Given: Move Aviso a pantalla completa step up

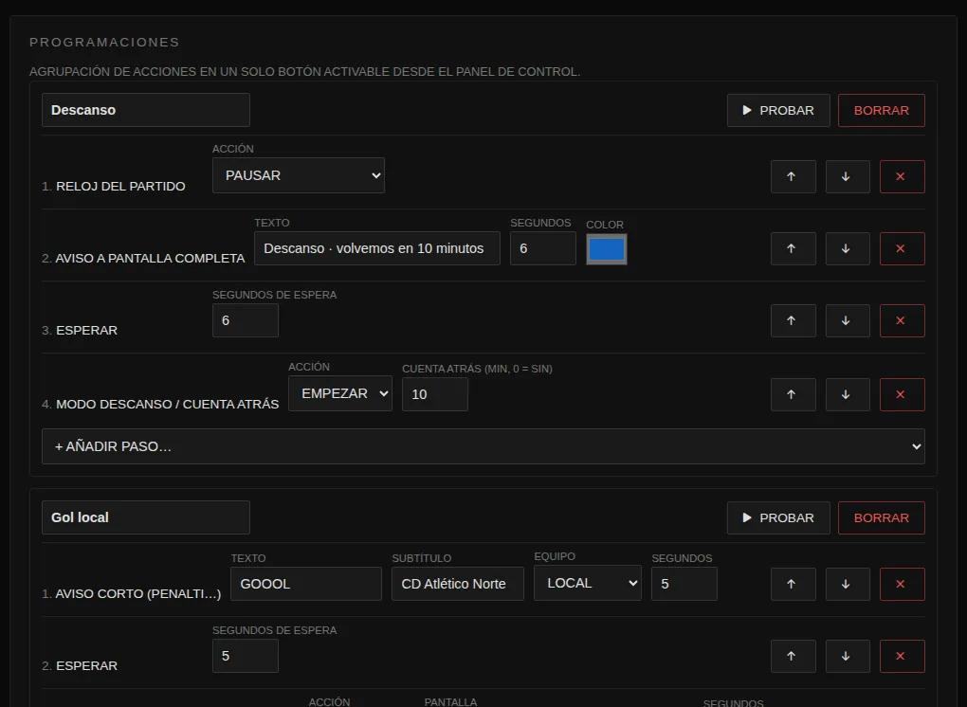Looking at the screenshot, I should click(x=794, y=248).
